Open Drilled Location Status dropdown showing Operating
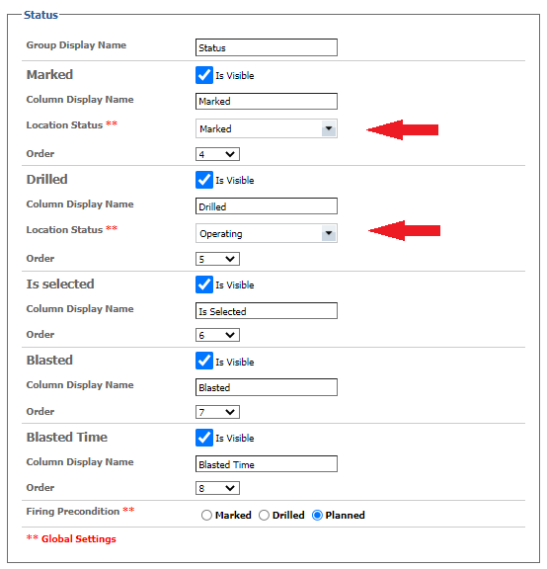This screenshot has height=569, width=547. (267, 233)
